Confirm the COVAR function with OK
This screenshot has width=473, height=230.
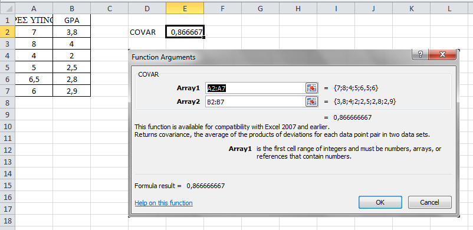[x=380, y=202]
